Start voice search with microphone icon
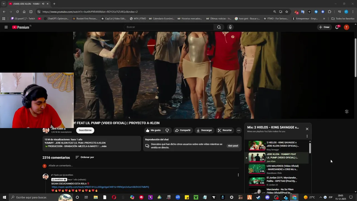Image resolution: width=357 pixels, height=201 pixels. coord(230,27)
